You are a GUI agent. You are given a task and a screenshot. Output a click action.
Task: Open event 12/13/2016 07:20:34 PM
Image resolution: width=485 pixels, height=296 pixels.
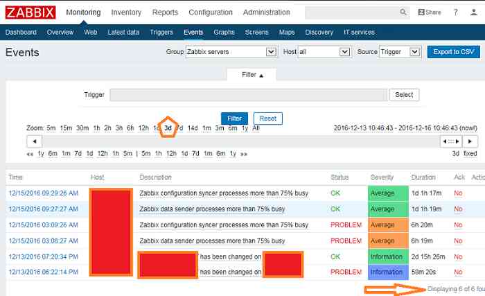43,256
